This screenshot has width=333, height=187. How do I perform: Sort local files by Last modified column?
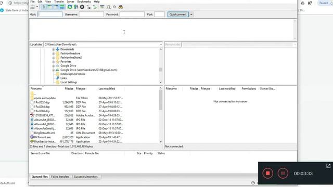coord(107,89)
